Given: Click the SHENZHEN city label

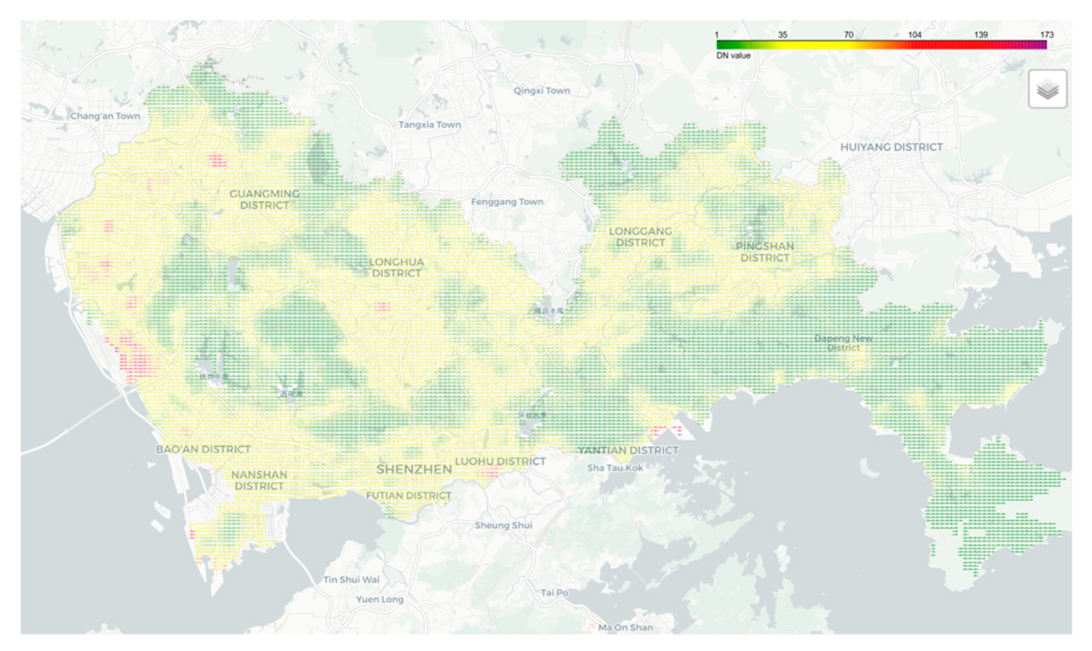Looking at the screenshot, I should [x=414, y=470].
